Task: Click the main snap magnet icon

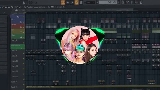Action: coord(85,3)
